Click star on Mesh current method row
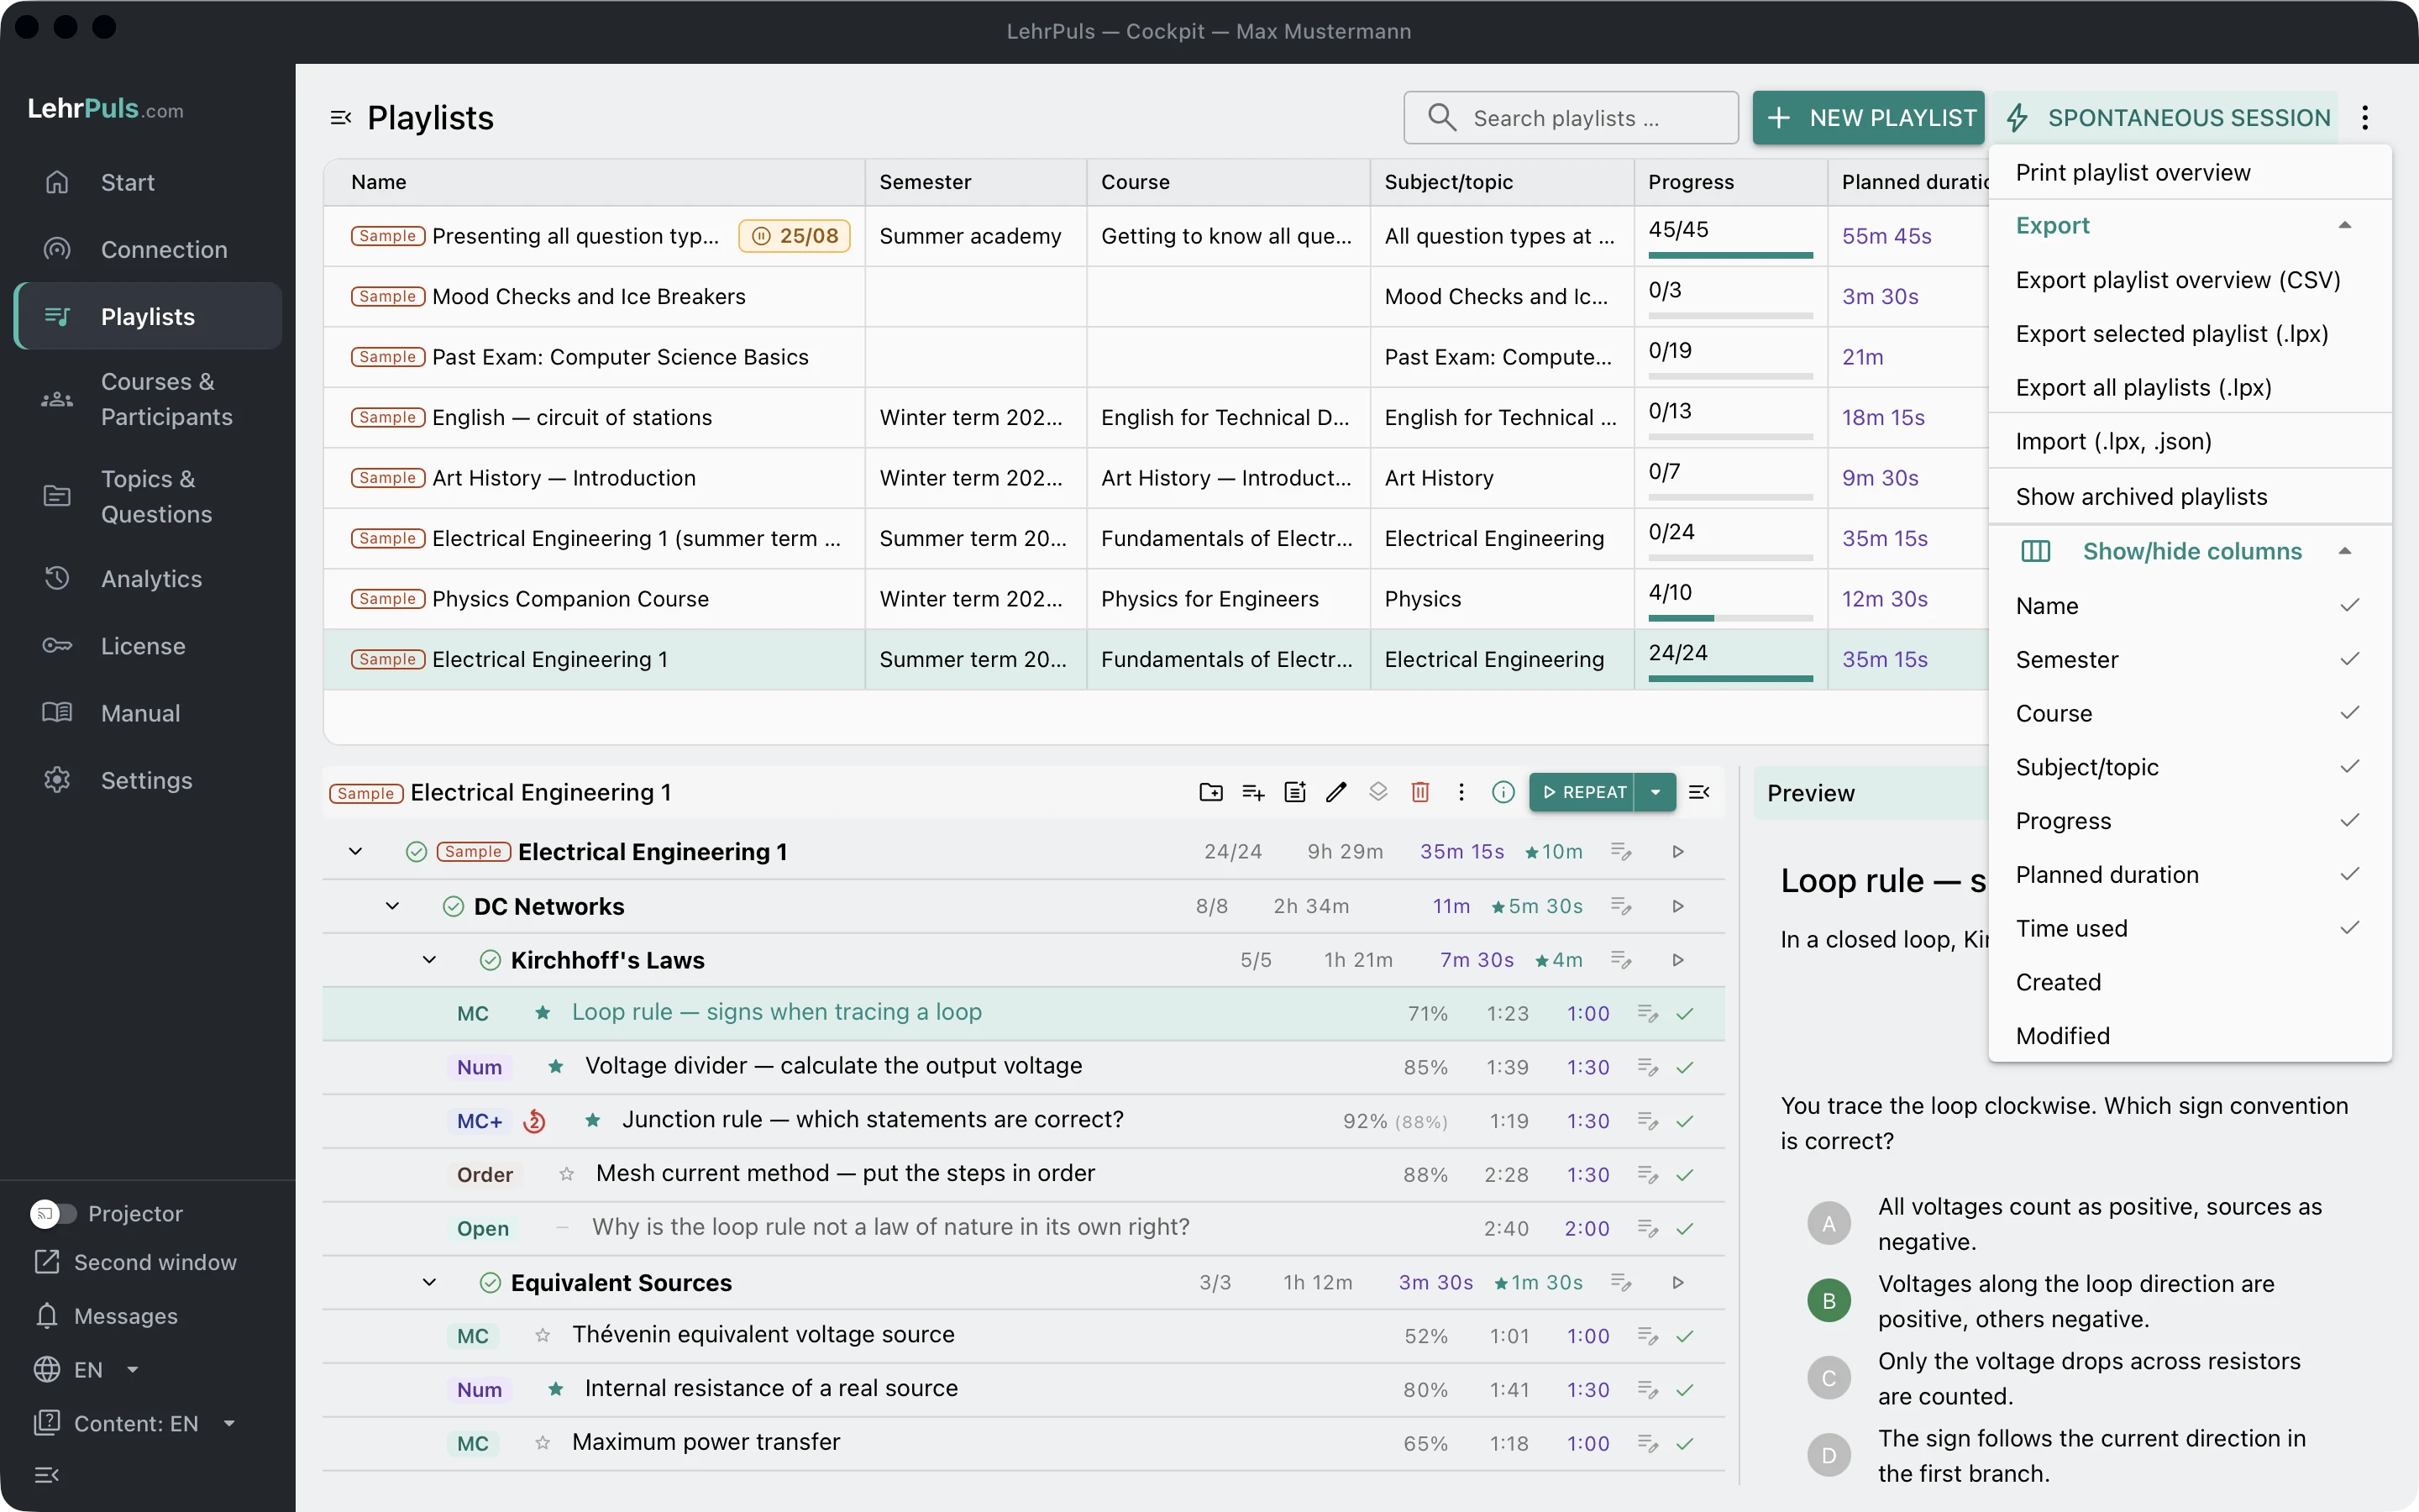 pyautogui.click(x=567, y=1174)
